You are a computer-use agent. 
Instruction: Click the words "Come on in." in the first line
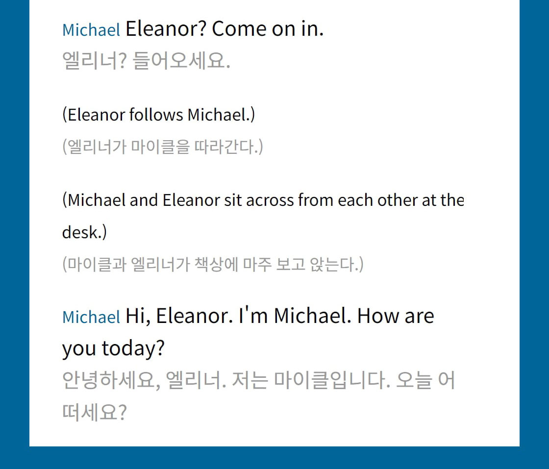click(268, 29)
